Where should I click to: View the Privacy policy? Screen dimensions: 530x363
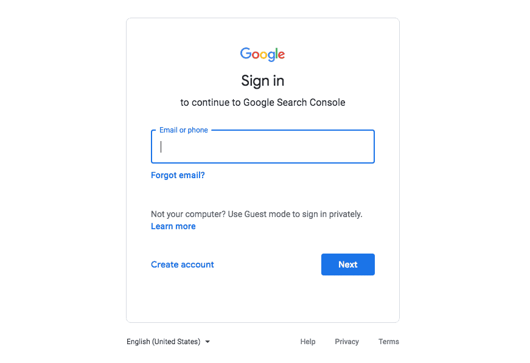pyautogui.click(x=346, y=342)
